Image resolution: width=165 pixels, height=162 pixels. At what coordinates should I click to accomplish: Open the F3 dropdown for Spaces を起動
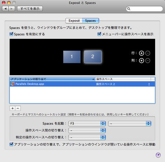(87, 124)
